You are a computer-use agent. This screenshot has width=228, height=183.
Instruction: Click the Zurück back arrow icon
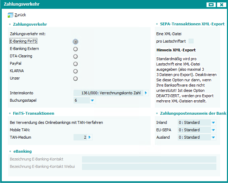[10, 15]
